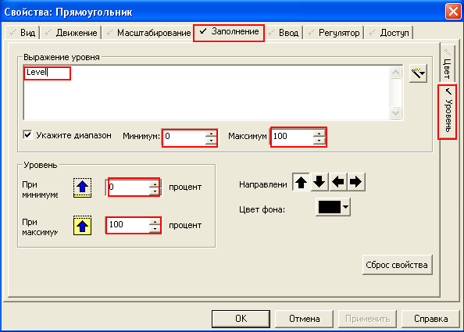Switch to the 'Доступ' tab
The image size is (464, 332).
click(389, 33)
